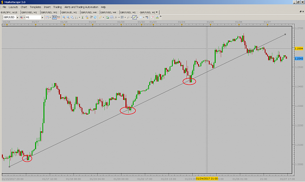Viewport: 305px width, 182px height.
Task: Click the highlighted 01/24/2017 21:00 date label
Action: 207,179
